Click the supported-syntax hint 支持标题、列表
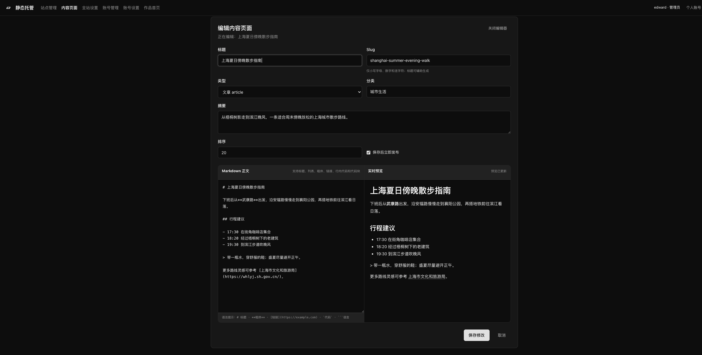This screenshot has height=355, width=702. point(326,171)
